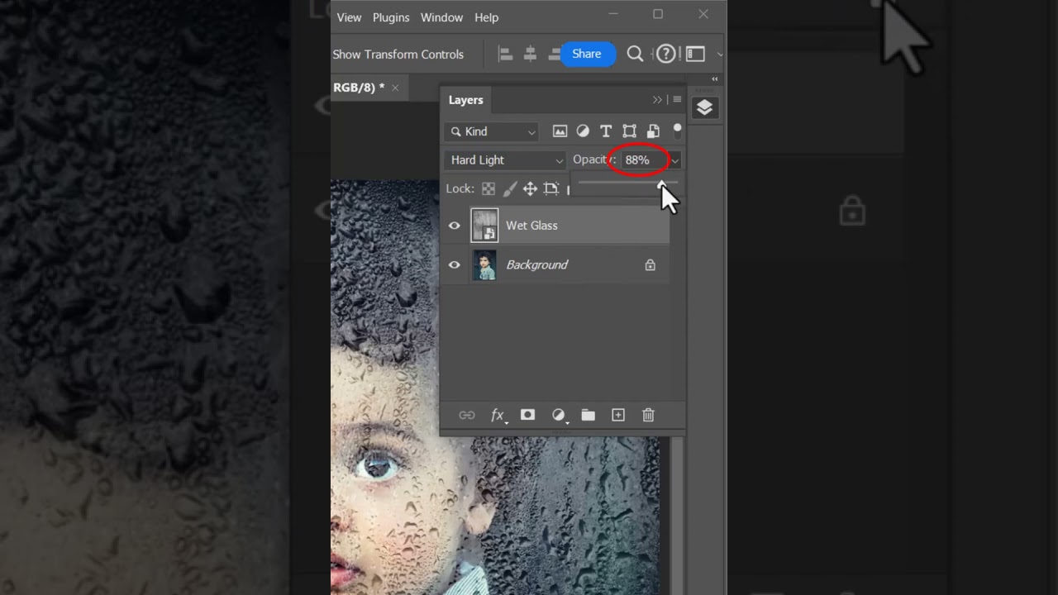This screenshot has width=1058, height=595.
Task: Delete layer with trash icon
Action: [x=648, y=415]
